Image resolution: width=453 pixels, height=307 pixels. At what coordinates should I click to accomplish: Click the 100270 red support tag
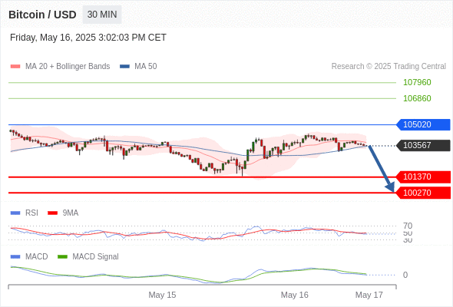pos(423,193)
